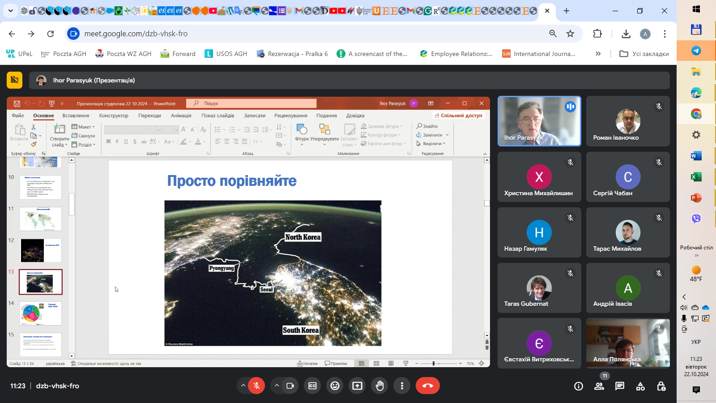Toggle the camera on or off
Image resolution: width=716 pixels, height=403 pixels.
(x=290, y=386)
